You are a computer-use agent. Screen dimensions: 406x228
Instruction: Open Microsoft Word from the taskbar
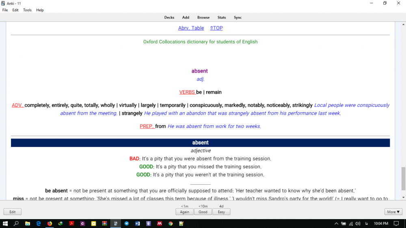point(138,224)
